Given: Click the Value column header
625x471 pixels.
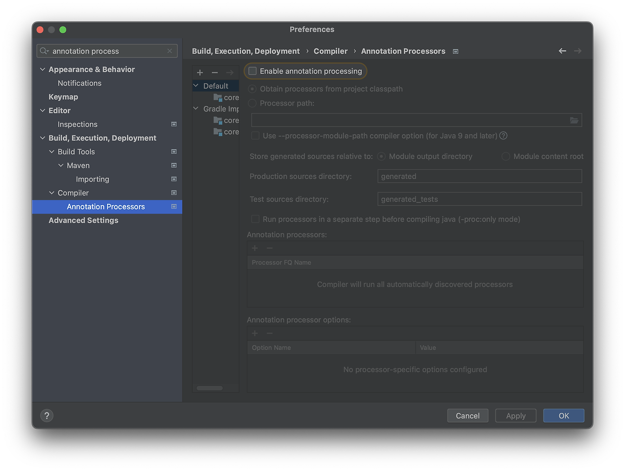Looking at the screenshot, I should pos(500,348).
